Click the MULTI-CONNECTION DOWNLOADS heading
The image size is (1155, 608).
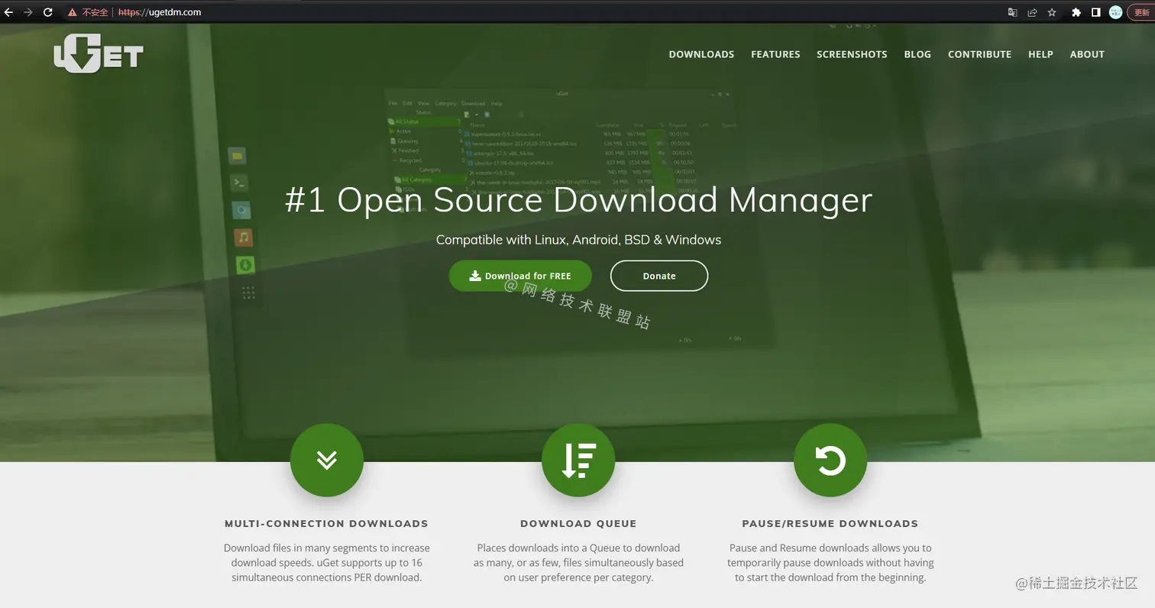tap(326, 524)
